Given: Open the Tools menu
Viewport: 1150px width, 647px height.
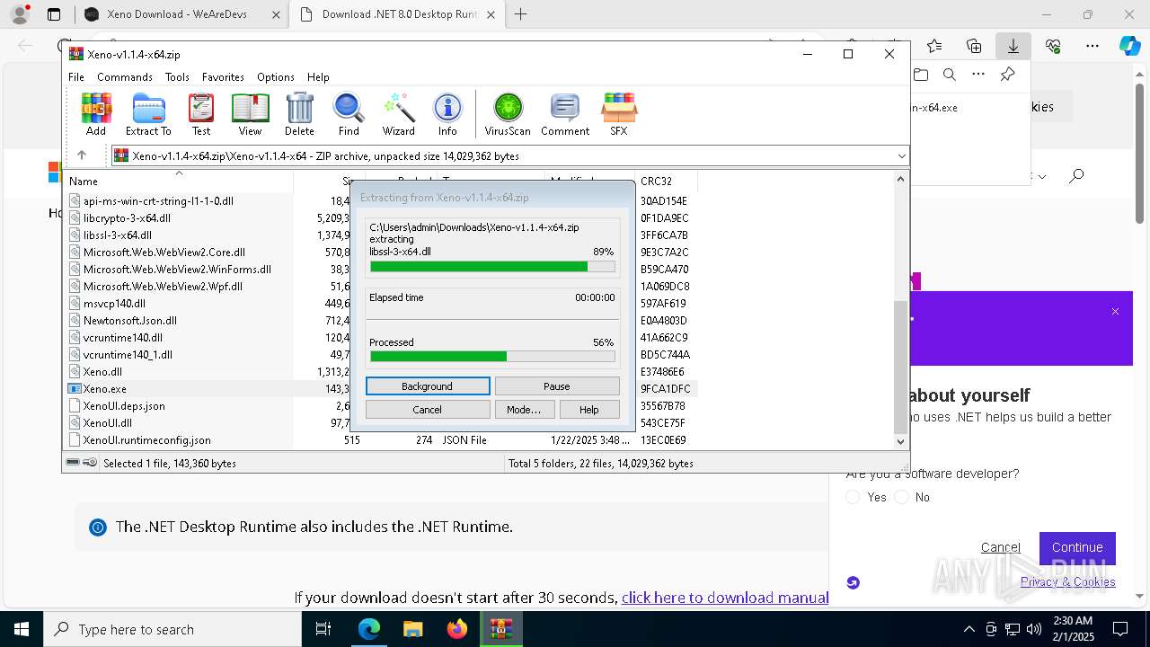Looking at the screenshot, I should [x=177, y=77].
